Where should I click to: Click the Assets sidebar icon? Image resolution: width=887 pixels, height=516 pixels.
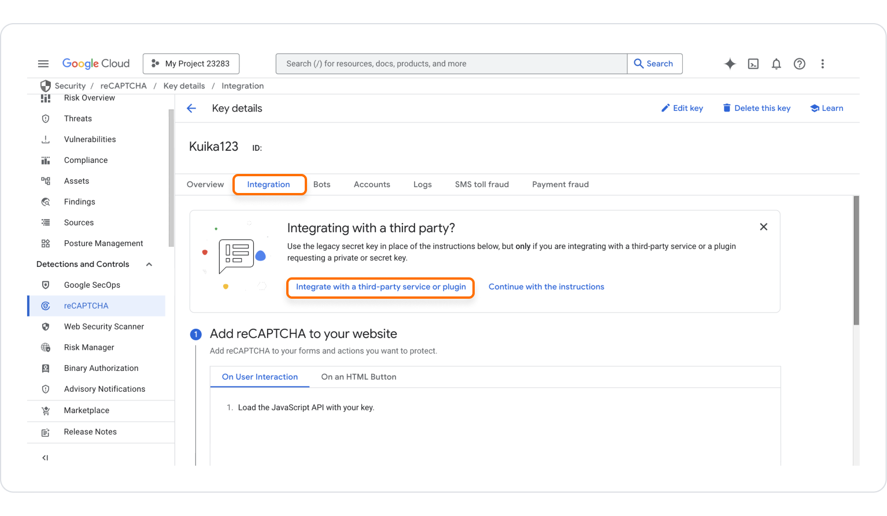tap(46, 181)
